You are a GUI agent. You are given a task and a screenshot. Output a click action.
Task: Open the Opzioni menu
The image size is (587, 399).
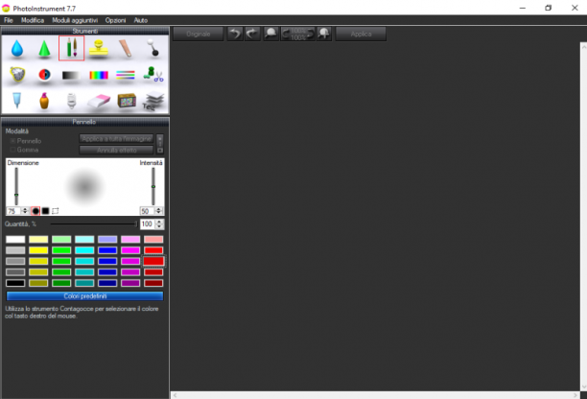[x=115, y=20]
